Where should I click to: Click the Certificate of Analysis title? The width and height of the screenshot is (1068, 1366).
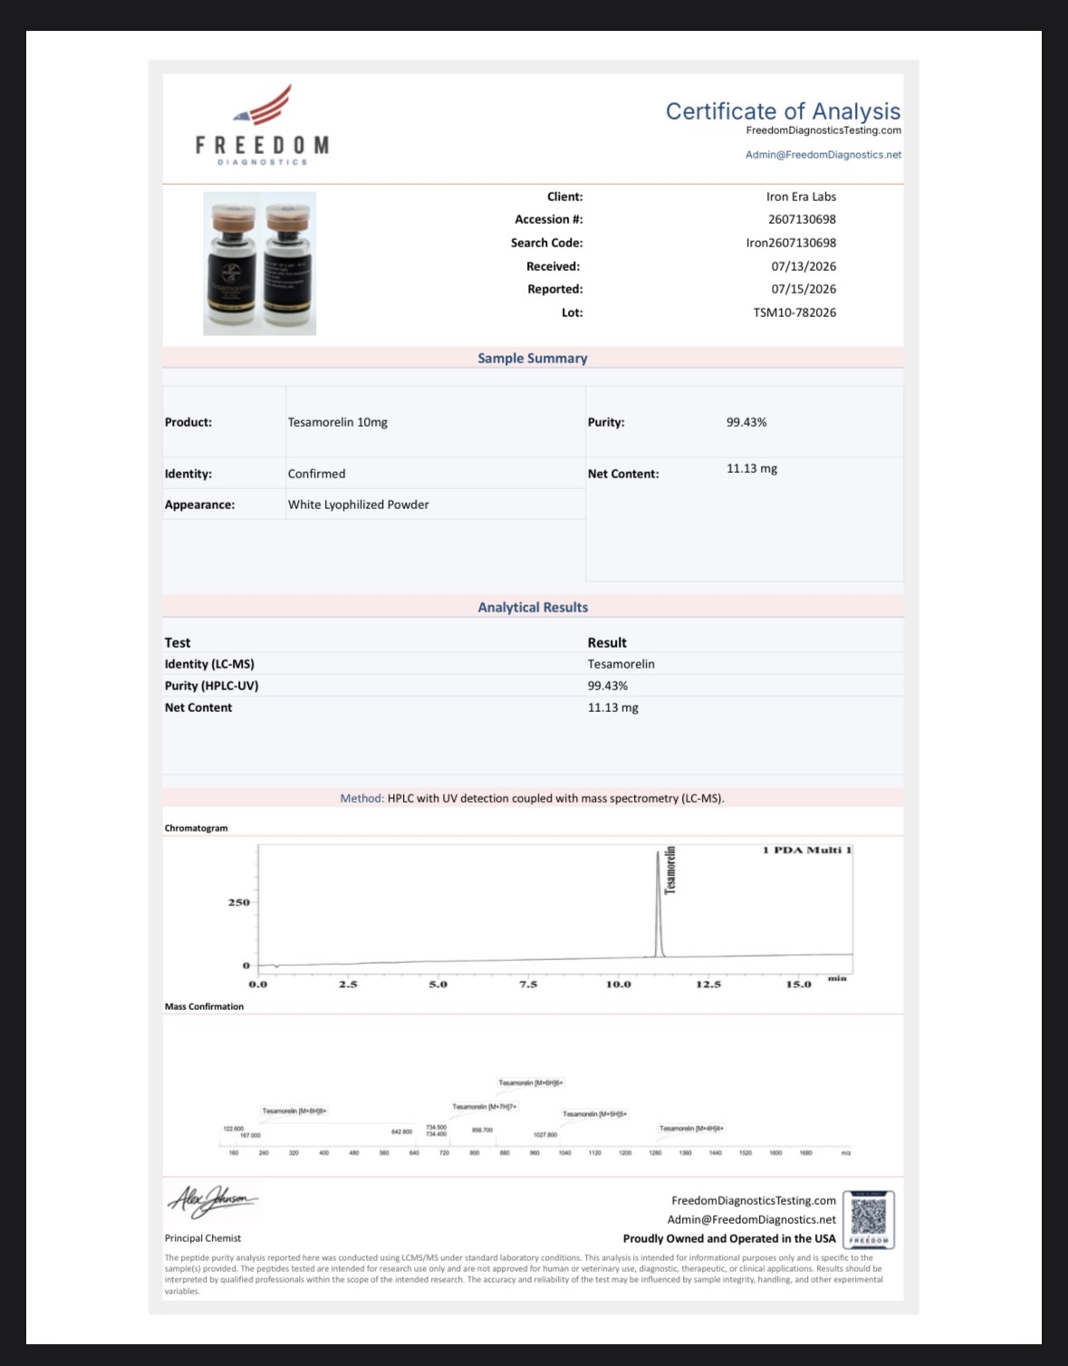click(783, 111)
